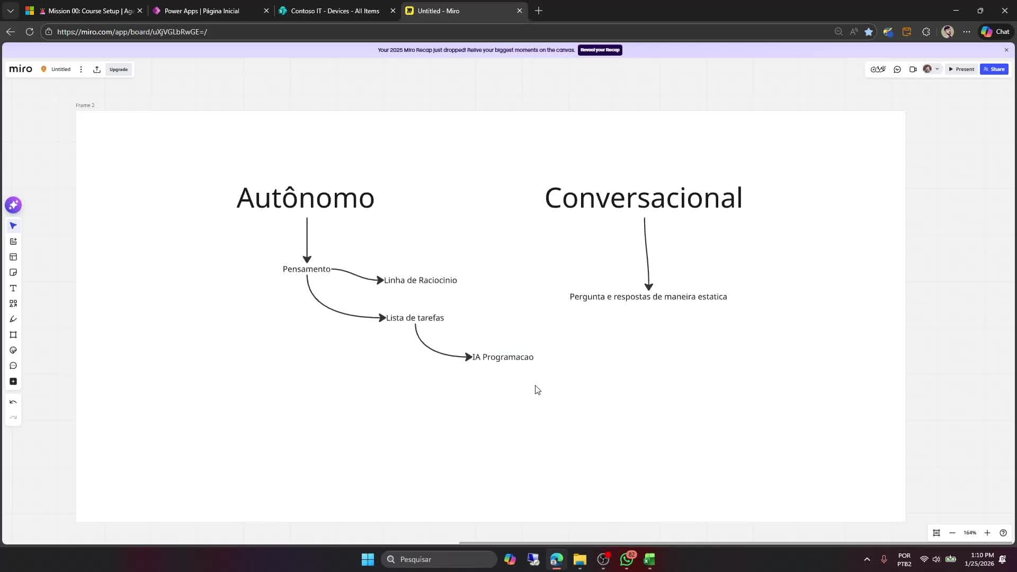Select the pen drawing tool
Screen dimensions: 1017x572
13,319
